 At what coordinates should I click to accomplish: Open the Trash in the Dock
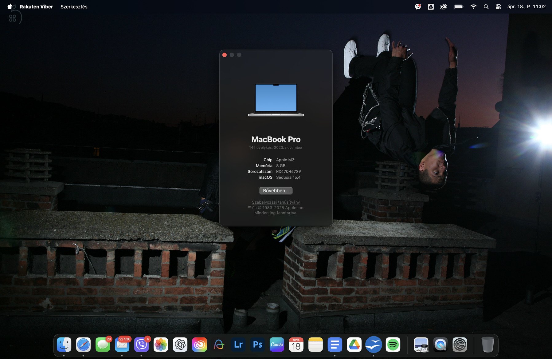(488, 345)
